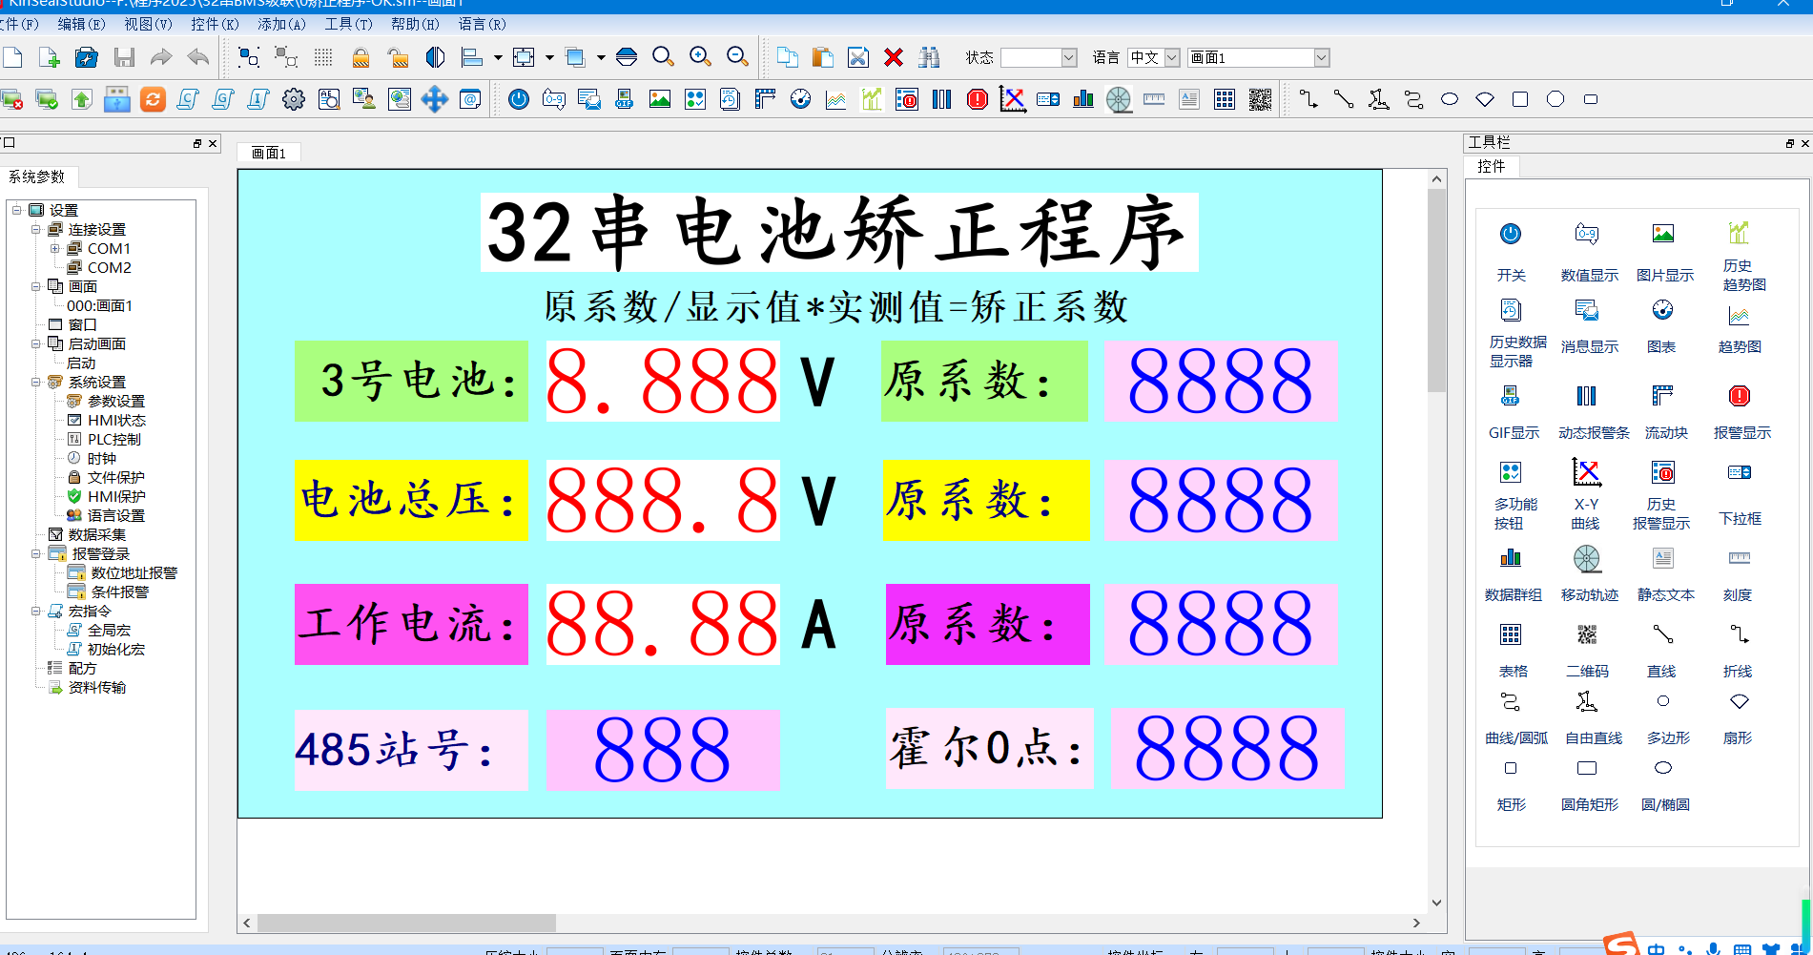Select the GIF显示 control icon
The height and width of the screenshot is (955, 1813).
point(1510,395)
